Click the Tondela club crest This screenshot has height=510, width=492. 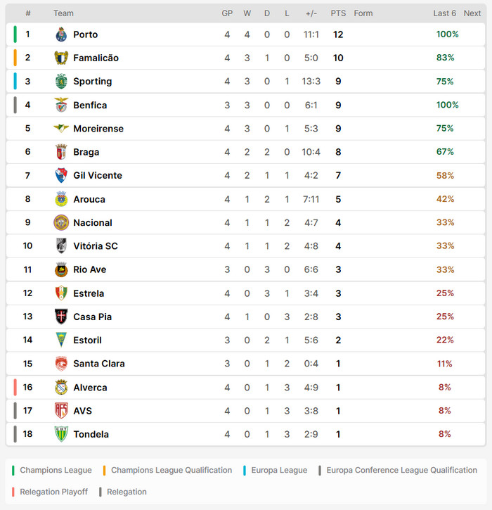[x=61, y=434]
